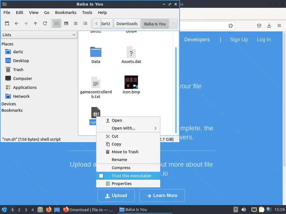286x214 pixels.
Task: Open the File menu
Action: pyautogui.click(x=7, y=13)
